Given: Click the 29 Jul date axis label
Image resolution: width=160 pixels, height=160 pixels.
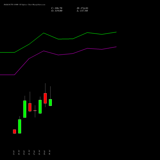Looking at the screenshot, I should pyautogui.click(x=44, y=153).
